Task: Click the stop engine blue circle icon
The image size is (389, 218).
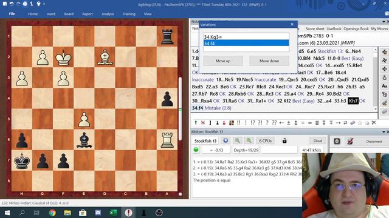Action: tap(225, 140)
